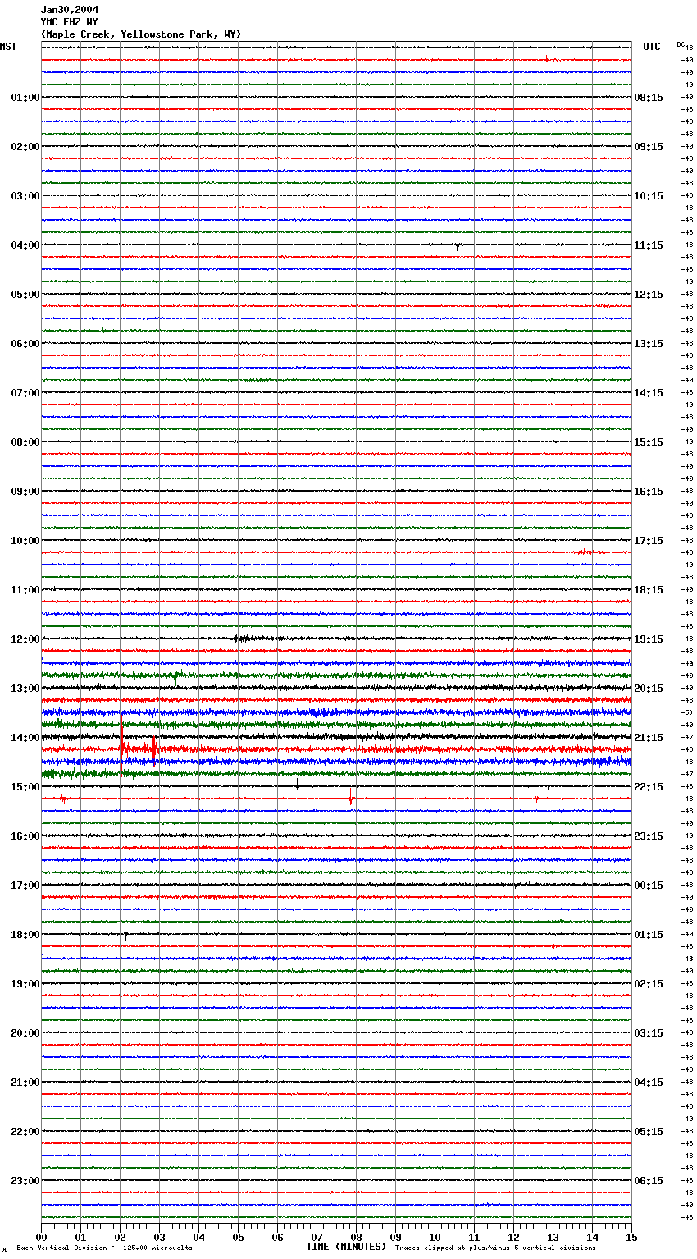Click the '23:00' MST time label
The width and height of the screenshot is (697, 1259).
[25, 1181]
